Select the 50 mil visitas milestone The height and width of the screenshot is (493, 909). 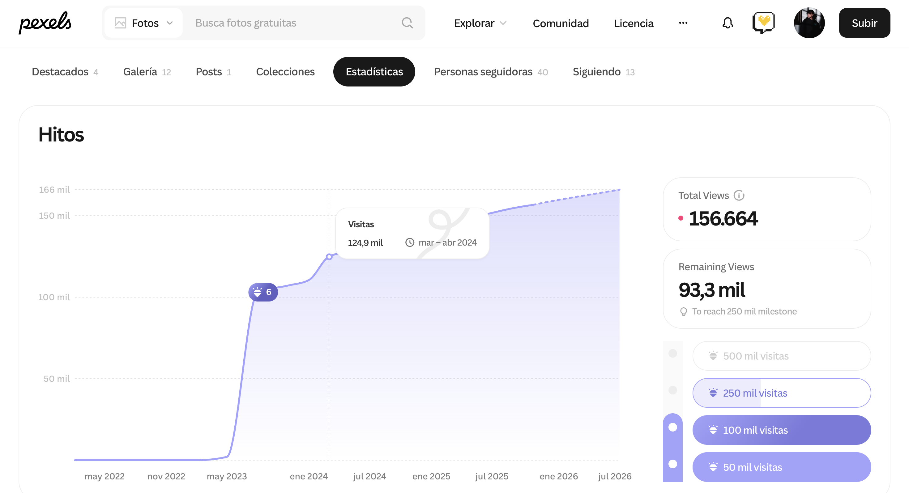(781, 467)
